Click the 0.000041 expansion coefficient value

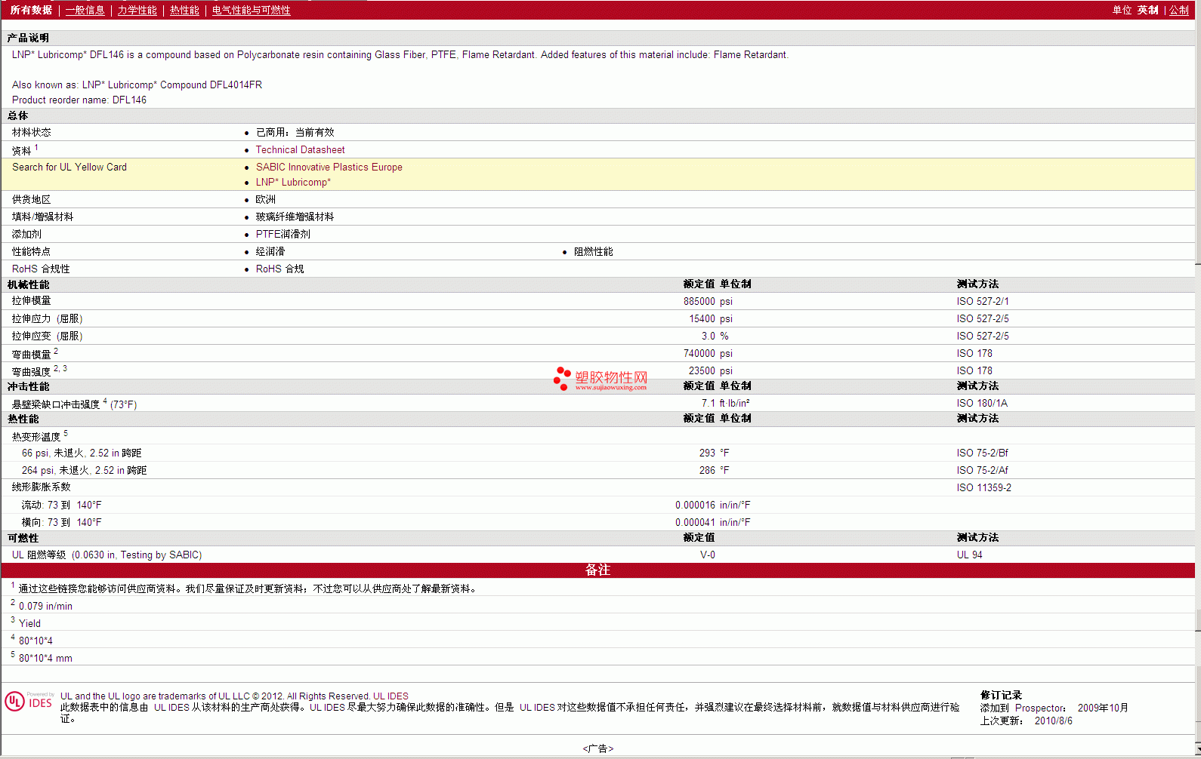[x=695, y=522]
